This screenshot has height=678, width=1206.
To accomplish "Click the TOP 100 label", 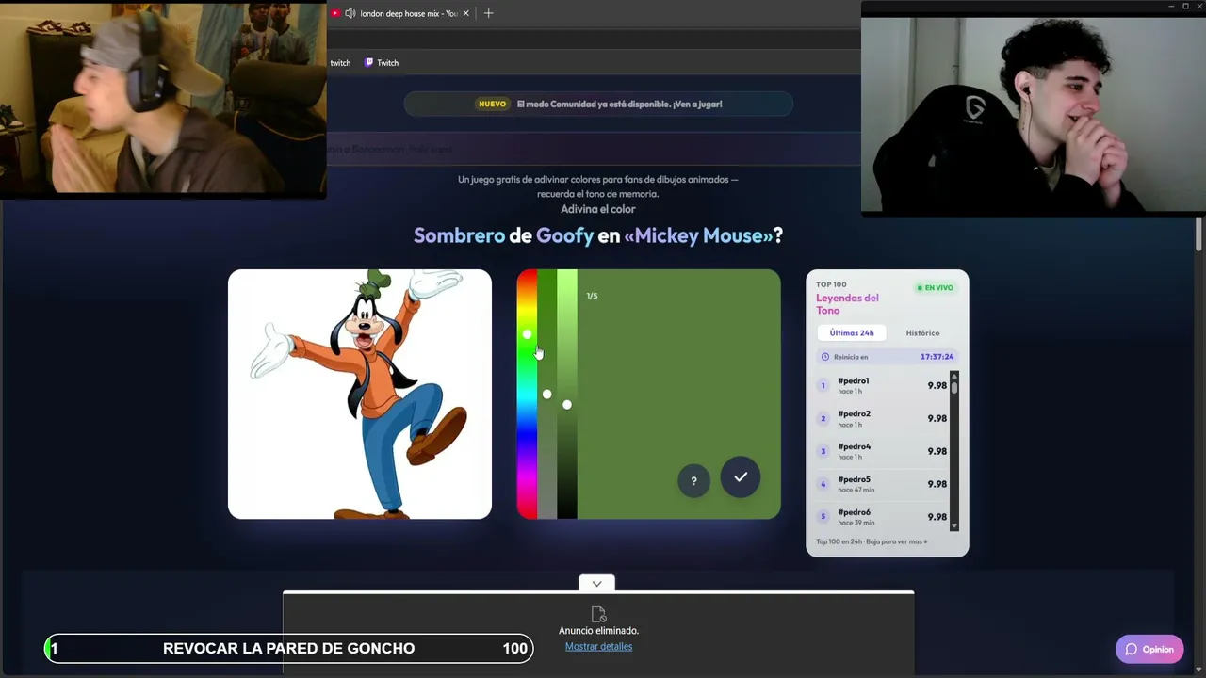I will tap(831, 284).
